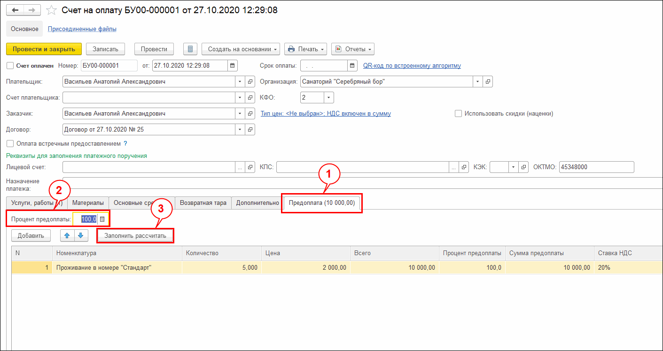The image size is (663, 351).
Task: Expand Счет плательщика dropdown list
Action: (x=240, y=98)
